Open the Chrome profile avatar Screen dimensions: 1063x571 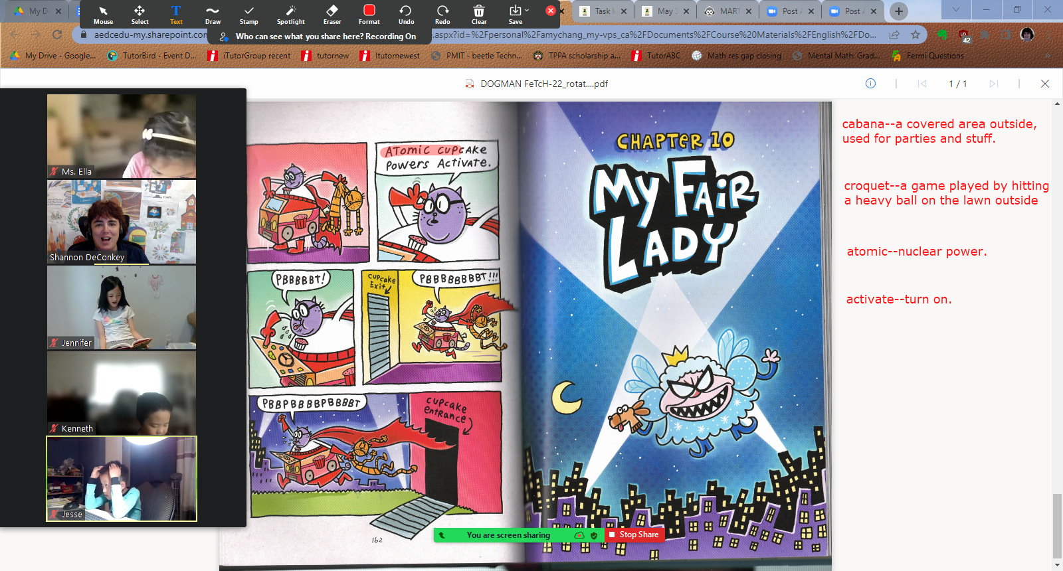pos(1027,35)
